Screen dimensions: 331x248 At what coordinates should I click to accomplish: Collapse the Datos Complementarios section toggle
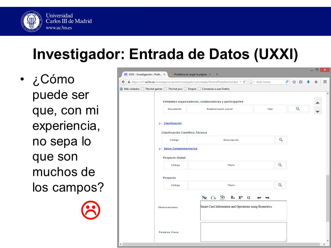[x=160, y=149]
